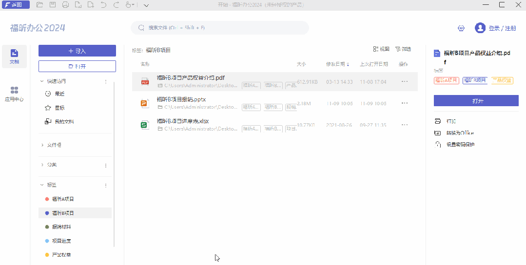Expand the quick access toolbar customize chevron
Image resolution: width=526 pixels, height=265 pixels.
click(x=146, y=5)
